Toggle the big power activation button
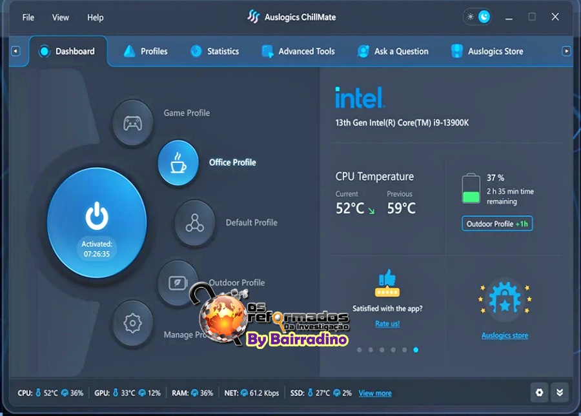Image resolution: width=581 pixels, height=416 pixels. coord(97,222)
